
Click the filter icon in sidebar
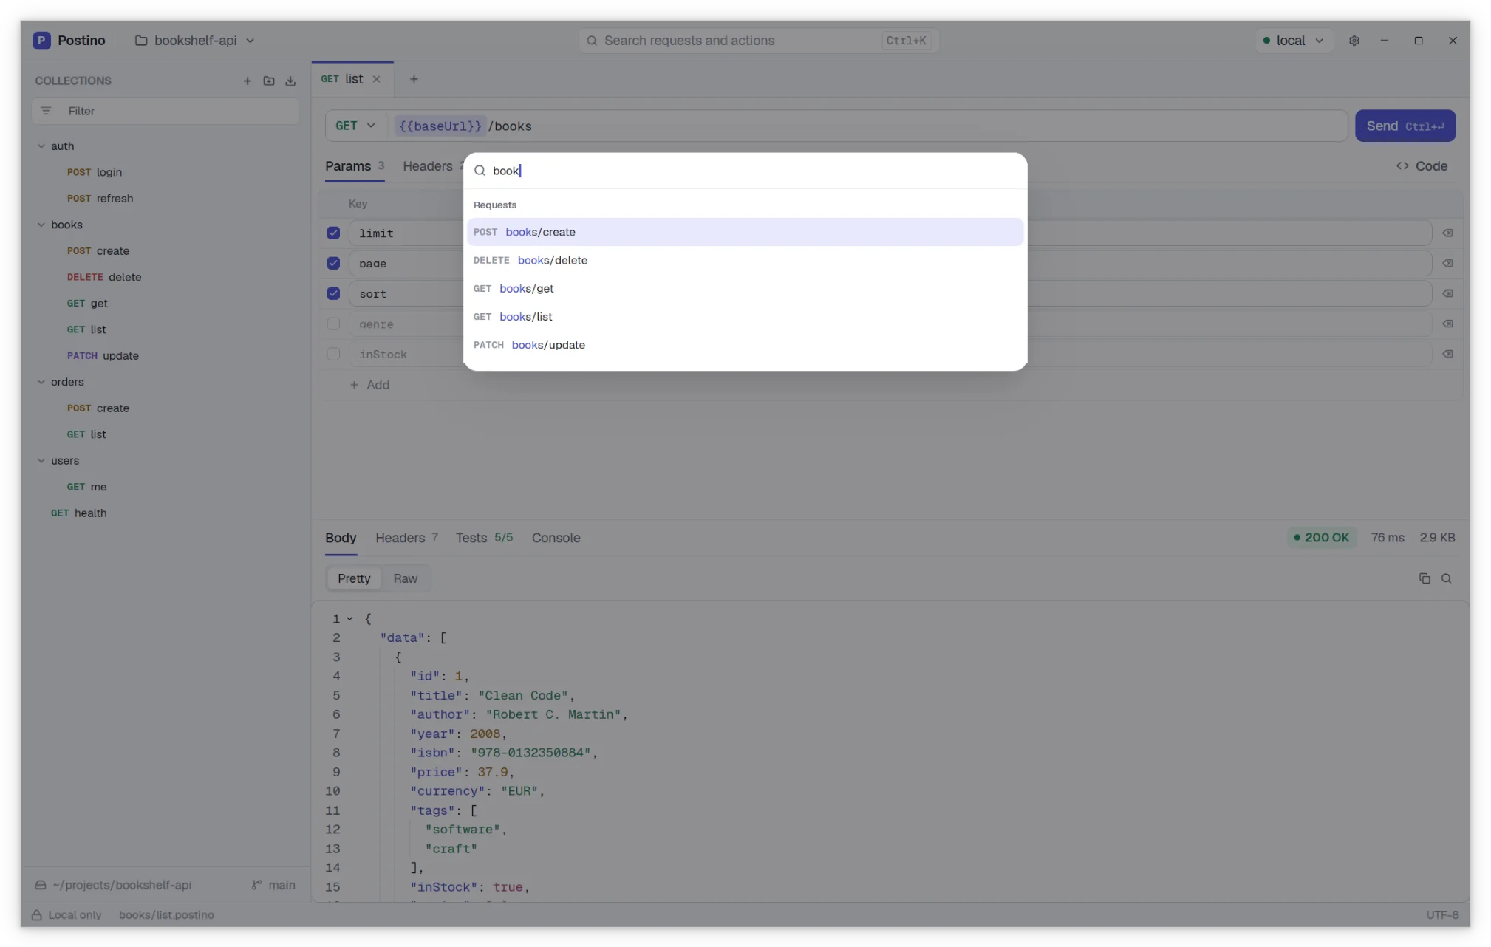pyautogui.click(x=46, y=111)
